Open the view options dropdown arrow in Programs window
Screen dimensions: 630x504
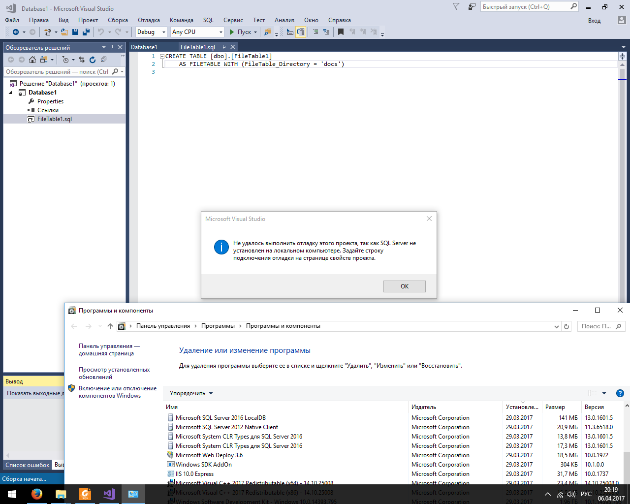604,393
